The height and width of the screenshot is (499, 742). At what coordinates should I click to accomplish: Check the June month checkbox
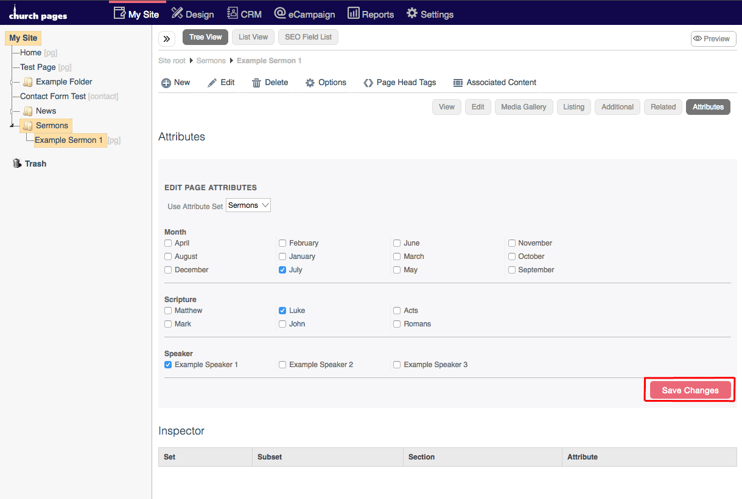point(397,243)
